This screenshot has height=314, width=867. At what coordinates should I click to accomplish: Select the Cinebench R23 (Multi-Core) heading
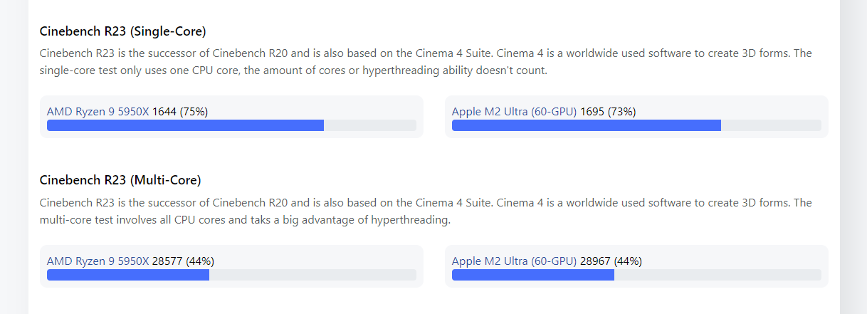coord(120,179)
